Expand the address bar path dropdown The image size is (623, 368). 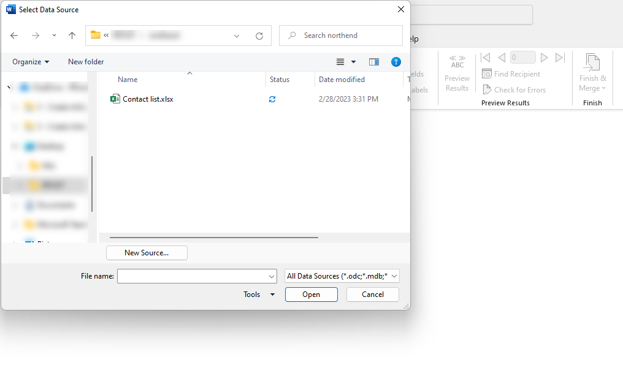coord(237,36)
